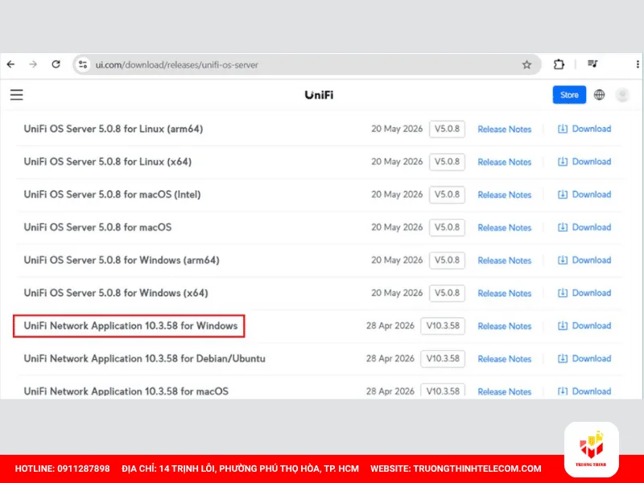Click V10.3.58 badge in Windows row
Image resolution: width=644 pixels, height=483 pixels.
pyautogui.click(x=443, y=326)
